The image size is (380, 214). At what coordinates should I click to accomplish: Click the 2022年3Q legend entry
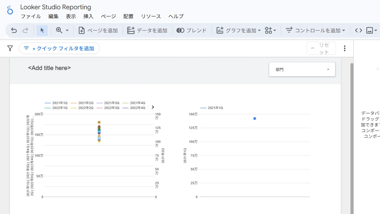(x=108, y=108)
